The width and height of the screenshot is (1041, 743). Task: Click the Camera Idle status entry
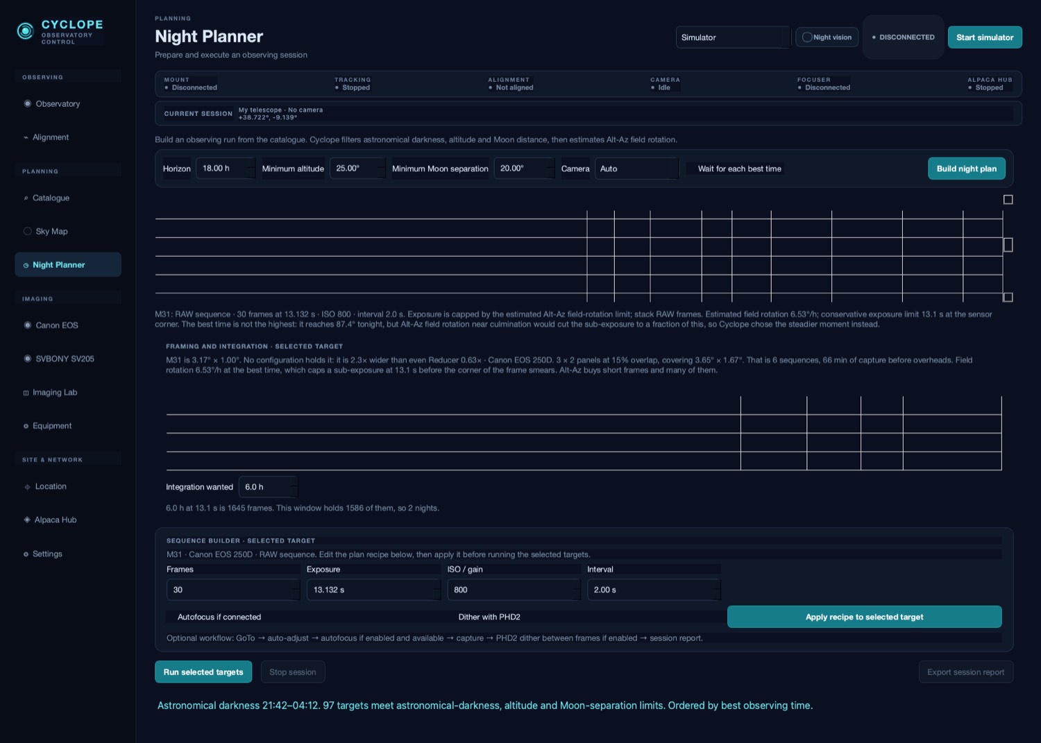665,84
